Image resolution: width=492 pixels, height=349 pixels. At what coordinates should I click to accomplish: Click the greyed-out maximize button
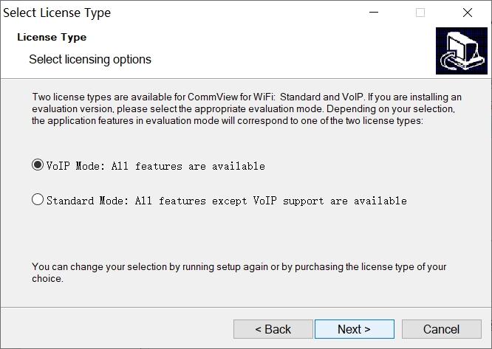pyautogui.click(x=420, y=13)
